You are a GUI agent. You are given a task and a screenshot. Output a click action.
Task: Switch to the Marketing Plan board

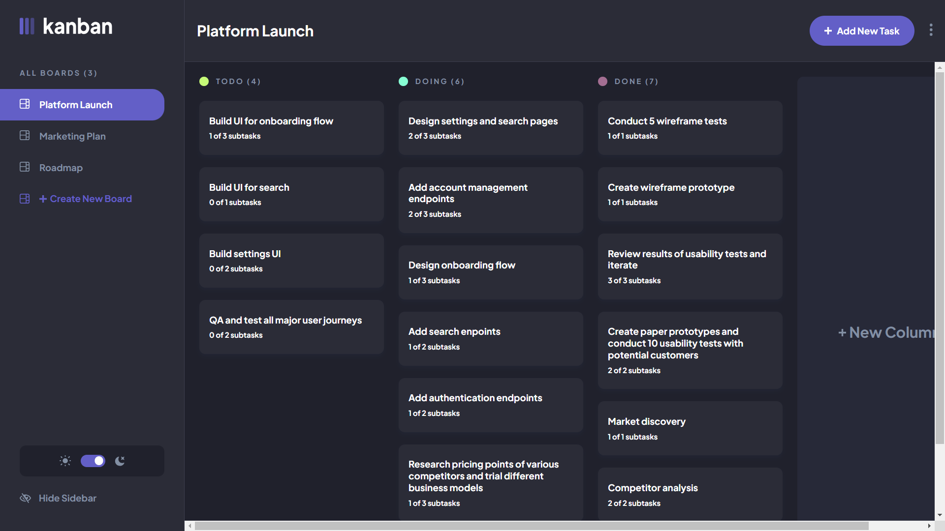(x=72, y=136)
